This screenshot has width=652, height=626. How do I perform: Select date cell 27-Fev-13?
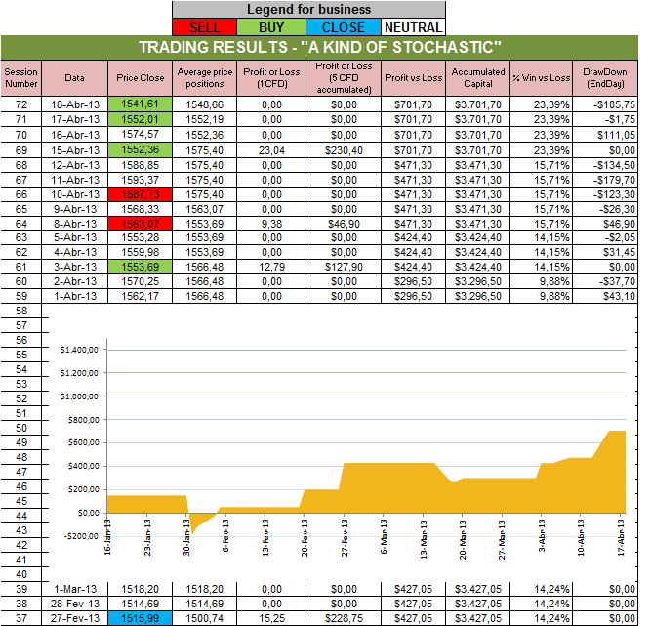tap(75, 618)
